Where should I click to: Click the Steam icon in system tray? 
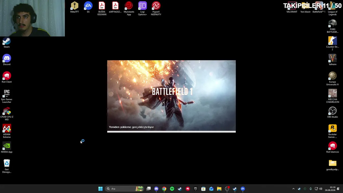[299, 189]
